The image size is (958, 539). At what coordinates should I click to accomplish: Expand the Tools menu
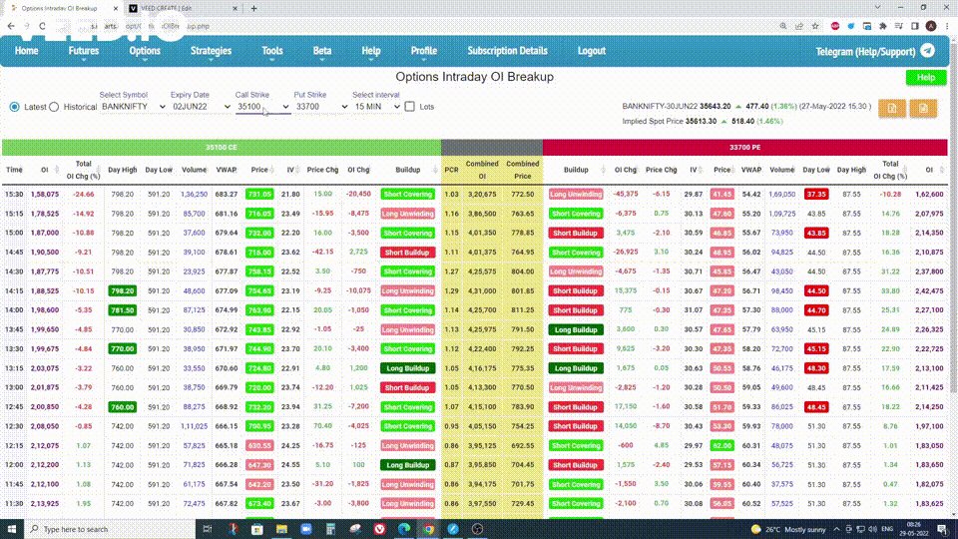[271, 51]
